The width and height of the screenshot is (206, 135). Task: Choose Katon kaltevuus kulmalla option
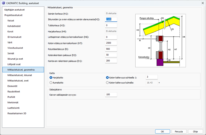[107, 82]
